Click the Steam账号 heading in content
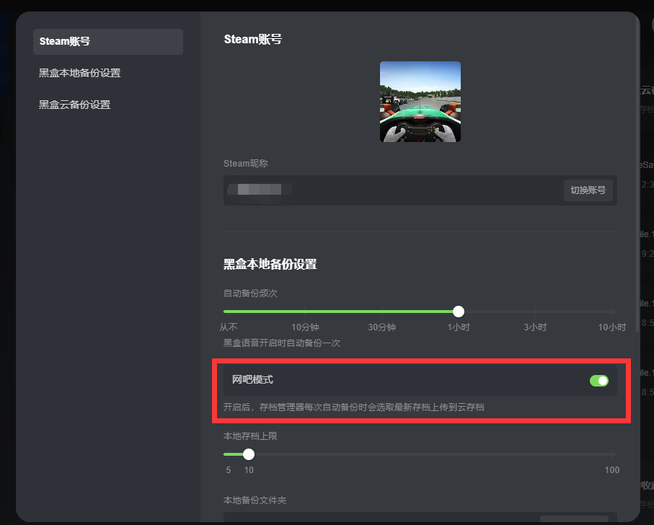This screenshot has width=654, height=525. (253, 39)
